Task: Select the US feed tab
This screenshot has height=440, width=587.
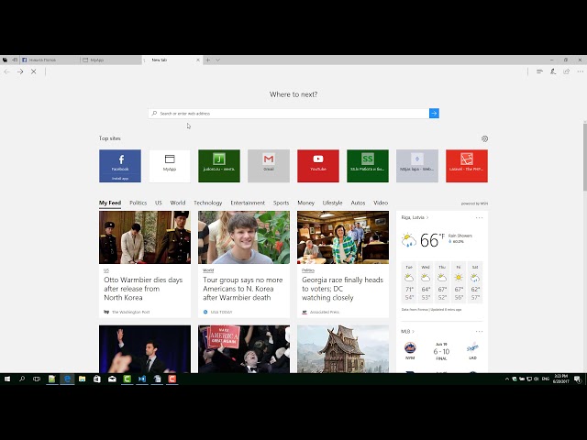Action: [159, 203]
